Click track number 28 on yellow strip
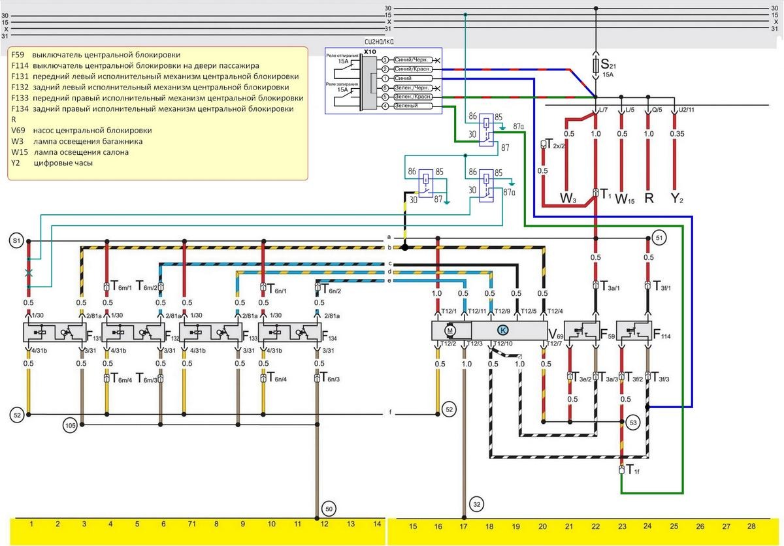The image size is (784, 546). (x=751, y=525)
